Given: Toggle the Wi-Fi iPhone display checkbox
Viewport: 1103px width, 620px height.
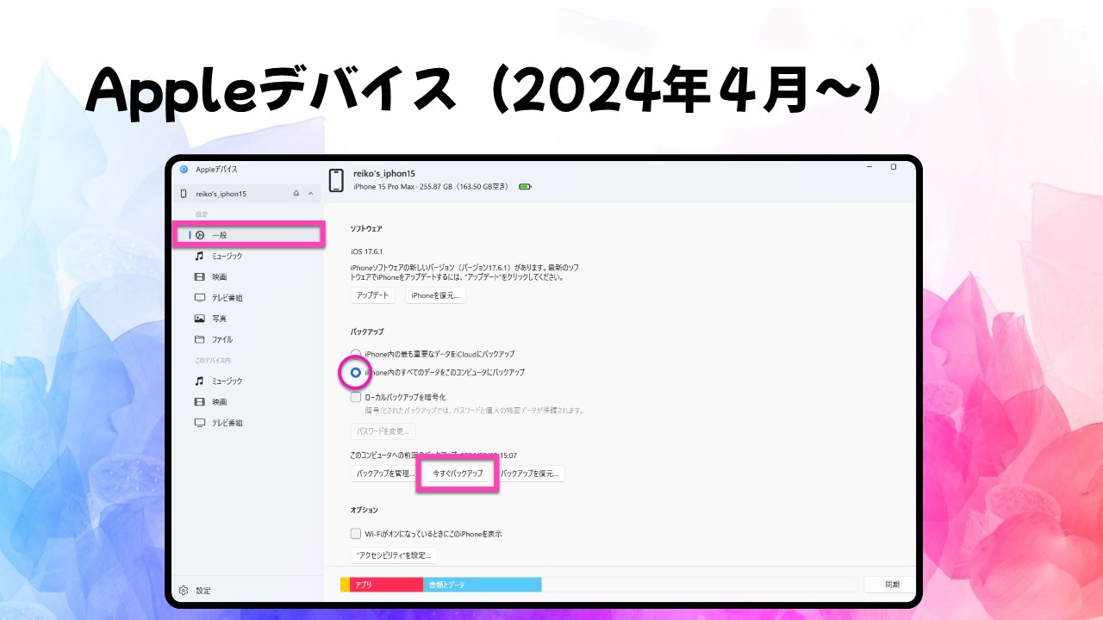Looking at the screenshot, I should [356, 534].
